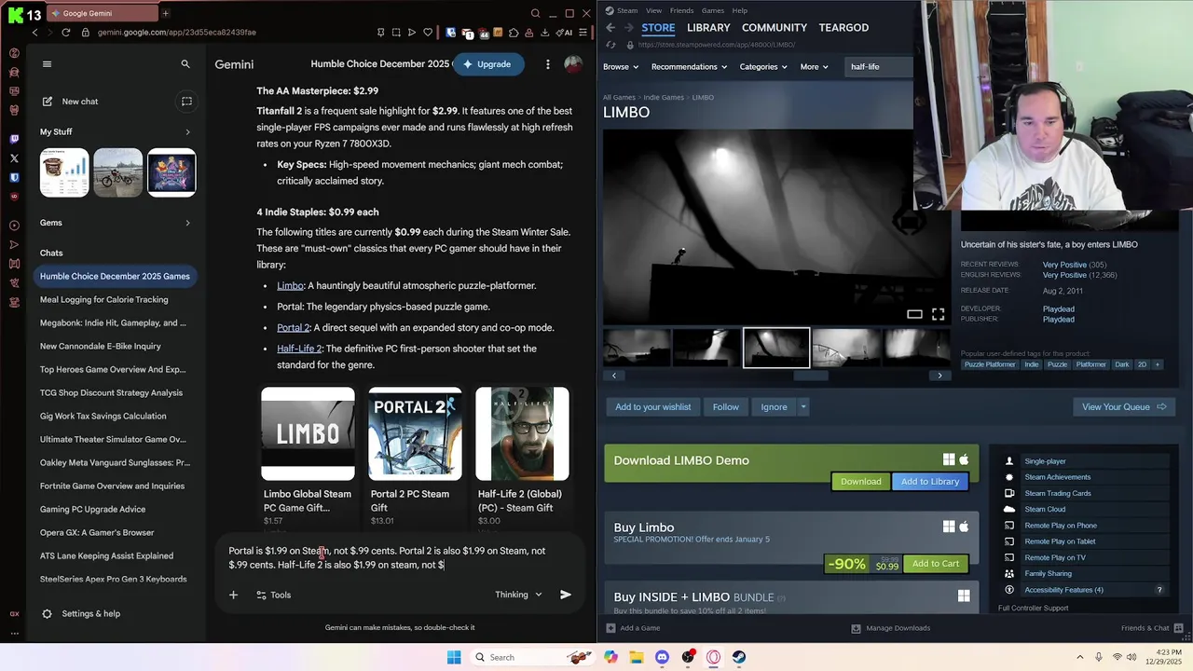Image resolution: width=1193 pixels, height=671 pixels.
Task: Open the Tools menu in the prompt box
Action: pos(273,595)
